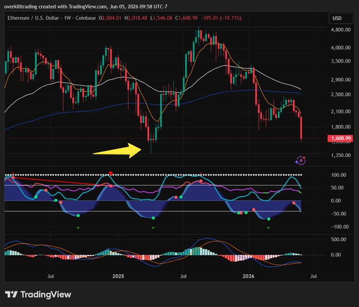Click the purple AI sparkle lightning icon
This screenshot has height=307, width=359.
(300, 161)
